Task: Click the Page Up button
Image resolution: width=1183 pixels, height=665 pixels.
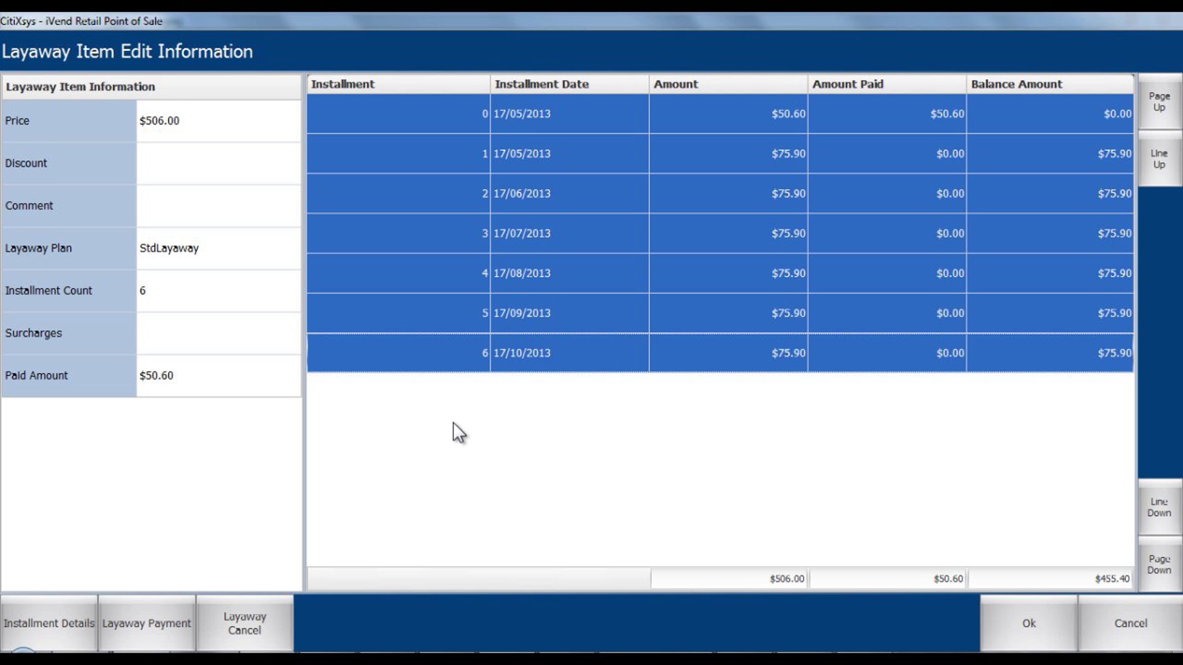Action: click(x=1159, y=102)
